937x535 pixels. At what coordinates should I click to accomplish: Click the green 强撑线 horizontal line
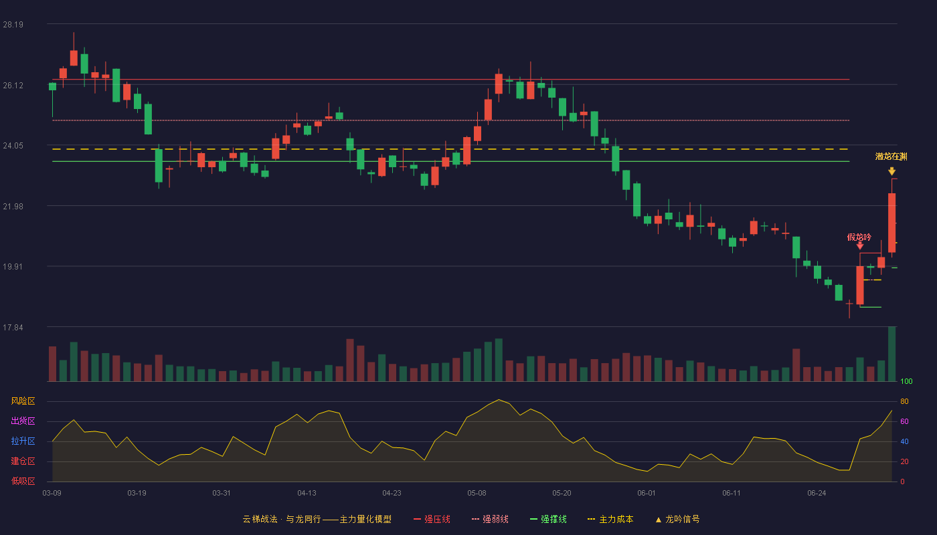(x=450, y=161)
